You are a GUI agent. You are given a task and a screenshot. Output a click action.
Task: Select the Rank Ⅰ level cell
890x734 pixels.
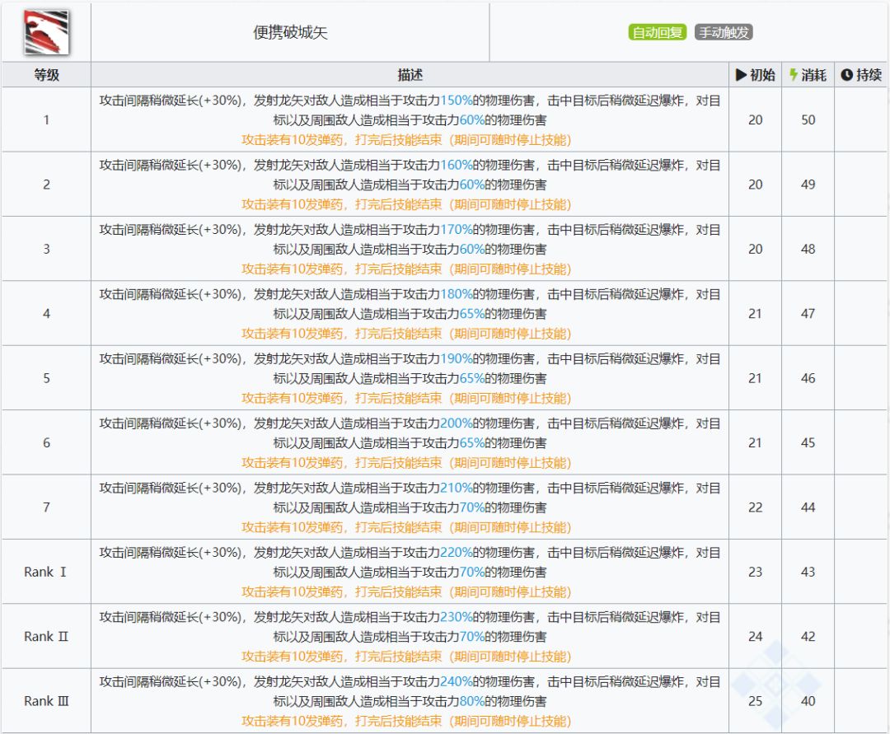click(x=46, y=572)
